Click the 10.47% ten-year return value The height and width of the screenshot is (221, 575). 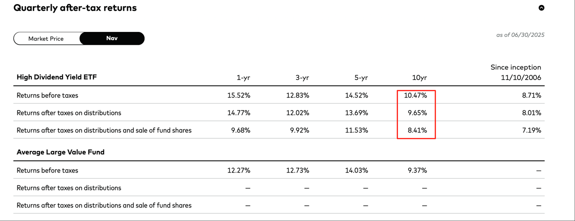coord(416,95)
